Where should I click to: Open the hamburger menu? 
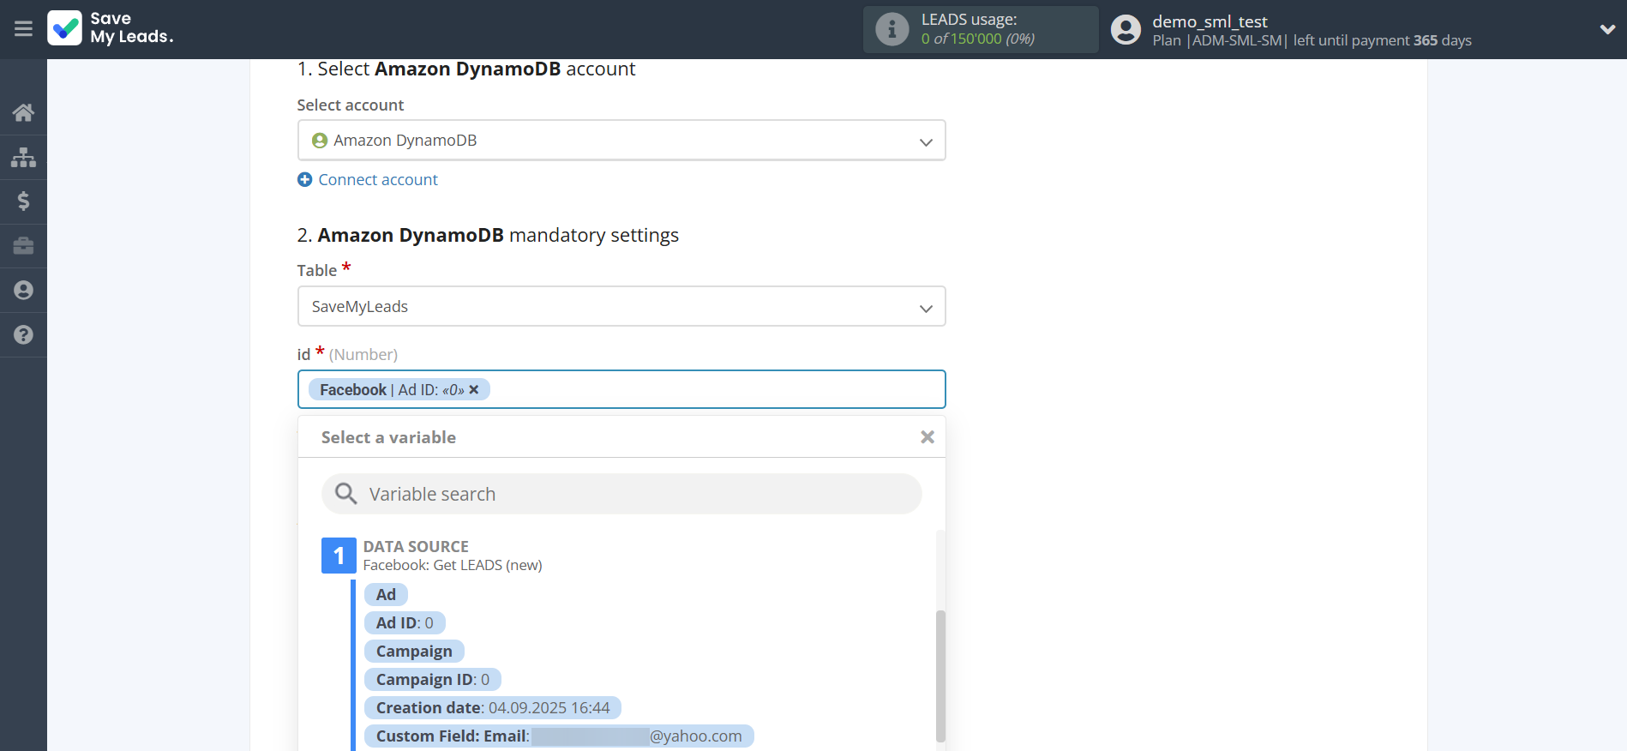(x=23, y=29)
